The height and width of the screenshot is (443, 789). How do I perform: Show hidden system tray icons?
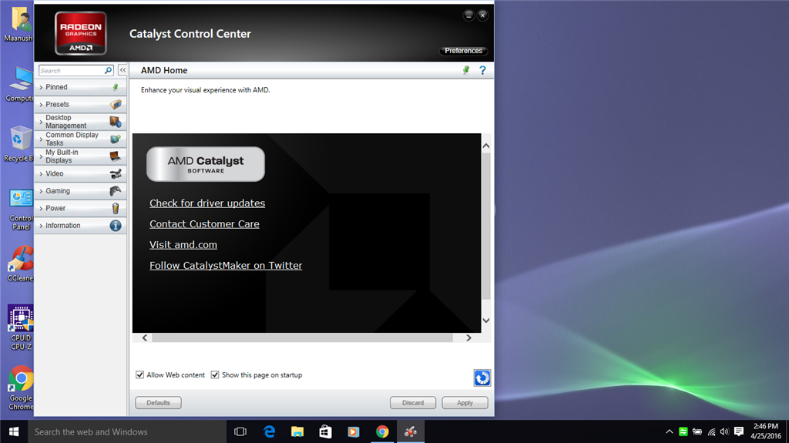[670, 431]
